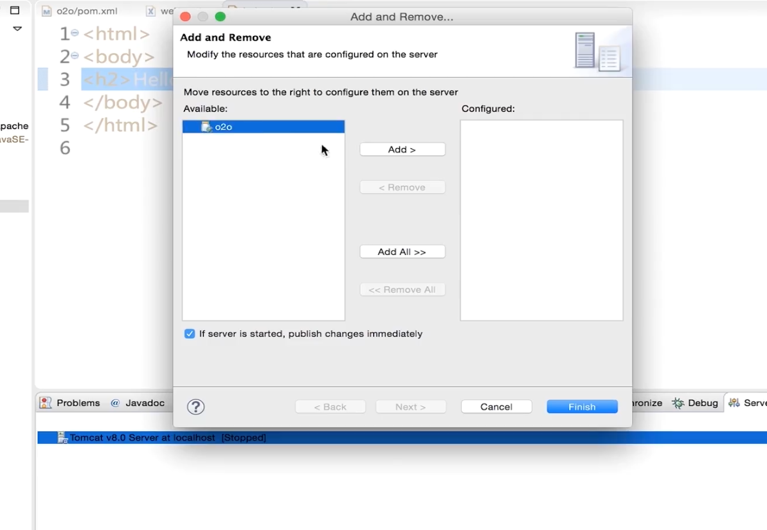Click the Tomcat server icon
Viewport: 767px width, 530px height.
pyautogui.click(x=62, y=437)
